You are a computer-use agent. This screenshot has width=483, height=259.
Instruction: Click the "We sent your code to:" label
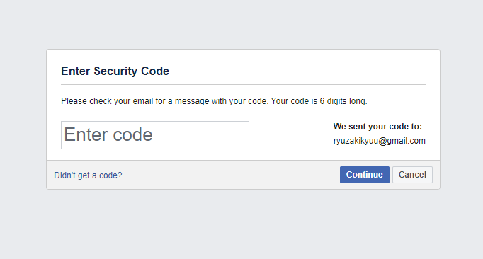[377, 127]
